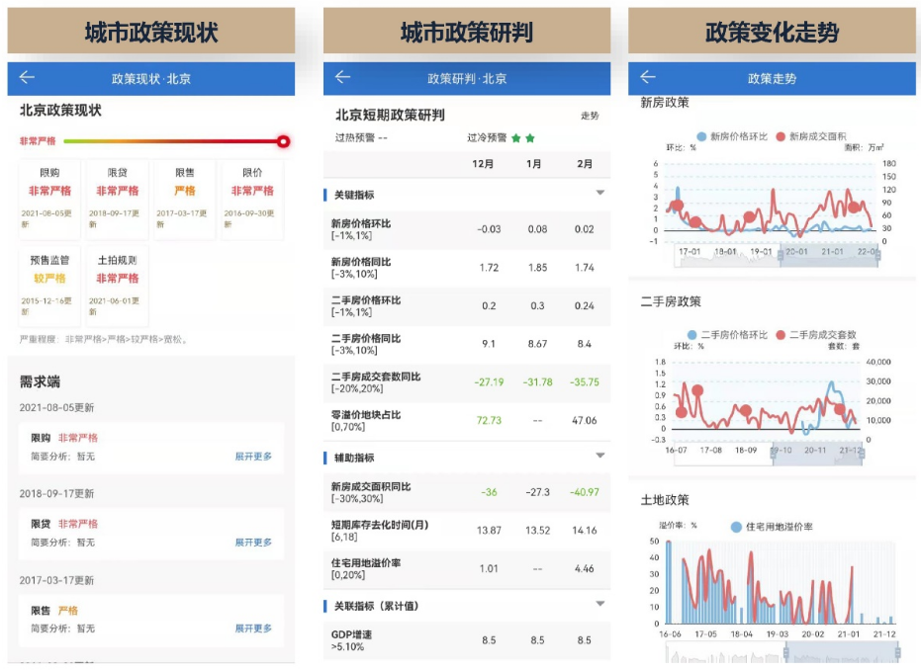Click the second green 过冷预警 star
Screen dimensions: 921x671
tap(530, 138)
